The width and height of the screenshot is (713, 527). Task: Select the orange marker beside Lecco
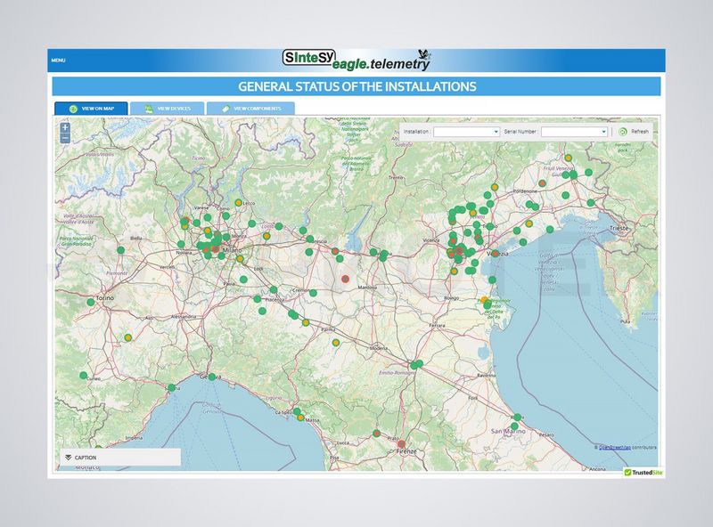(x=238, y=203)
